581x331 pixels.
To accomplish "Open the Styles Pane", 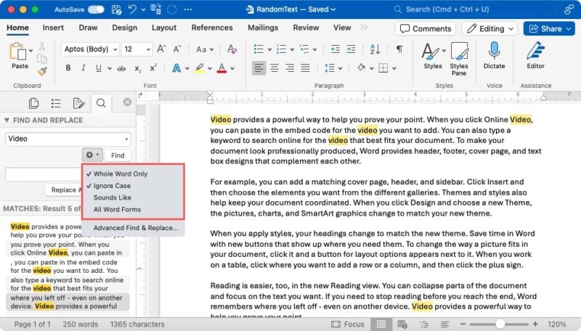I will click(x=459, y=59).
